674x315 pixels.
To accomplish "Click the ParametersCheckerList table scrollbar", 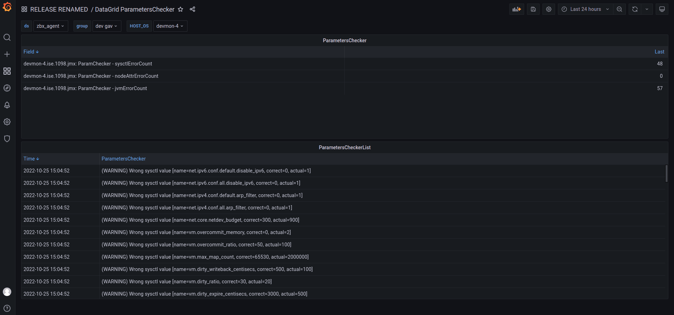I will click(666, 174).
